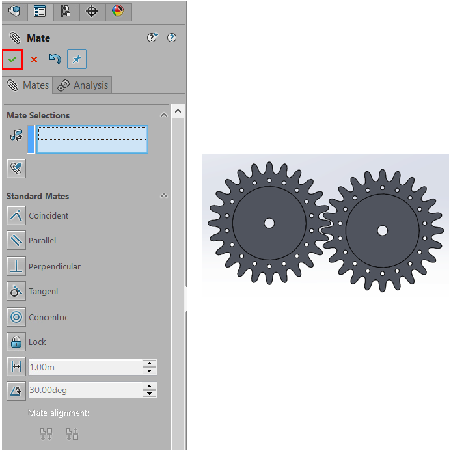Switch to the Mates tab
The height and width of the screenshot is (453, 451).
28,85
